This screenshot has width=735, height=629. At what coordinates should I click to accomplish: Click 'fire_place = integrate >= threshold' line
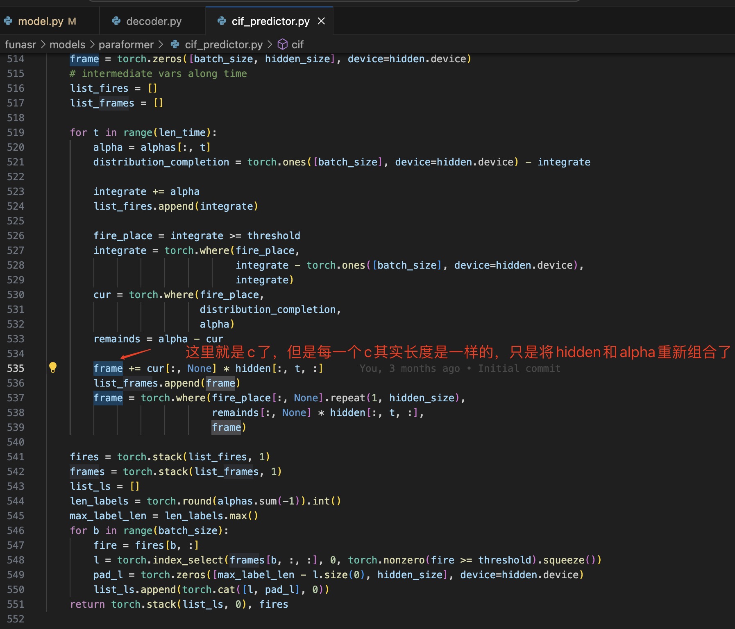197,236
